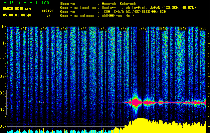Click the 0649 time marker

tap(182, 29)
